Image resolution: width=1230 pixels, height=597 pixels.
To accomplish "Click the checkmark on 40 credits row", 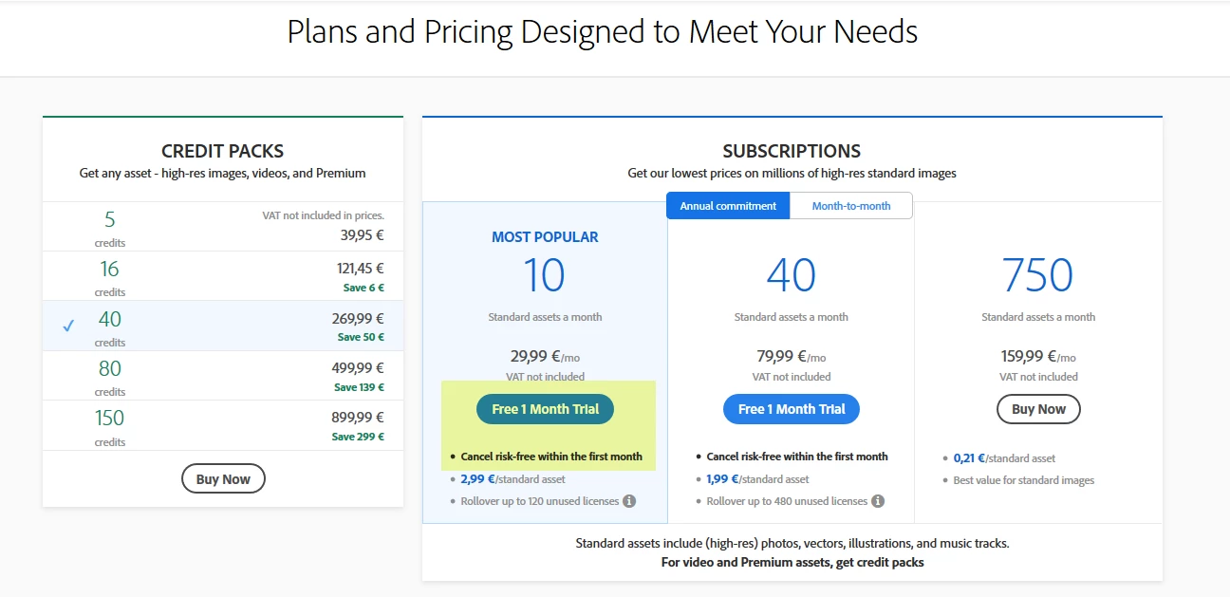I will click(x=68, y=326).
